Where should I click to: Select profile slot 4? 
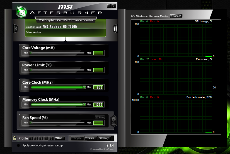click(x=47, y=138)
